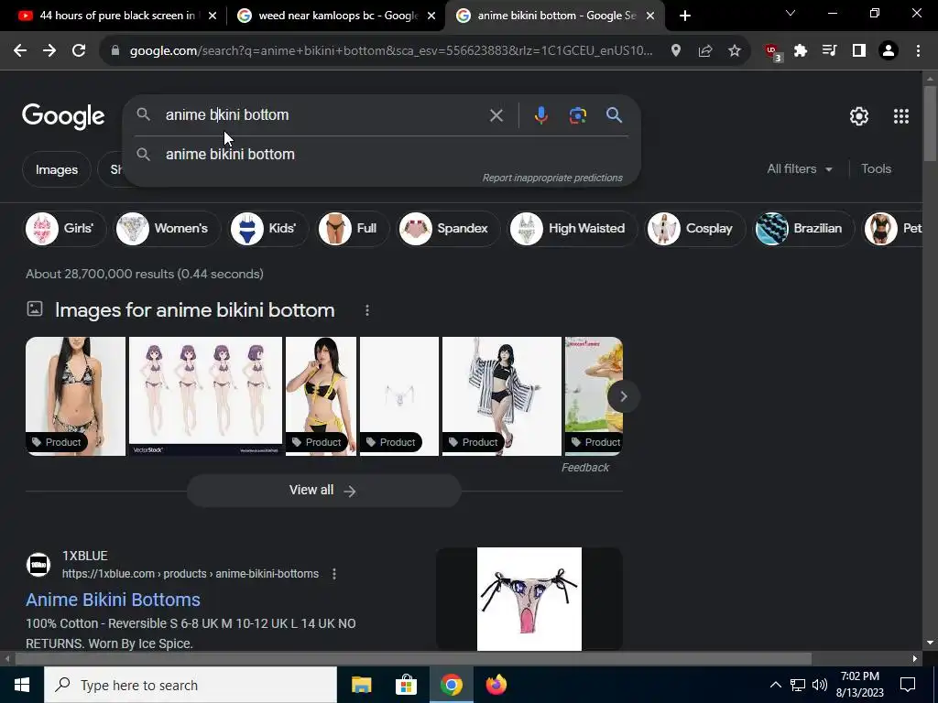Open the Anime Bikini Bottoms result link
938x703 pixels.
point(113,600)
